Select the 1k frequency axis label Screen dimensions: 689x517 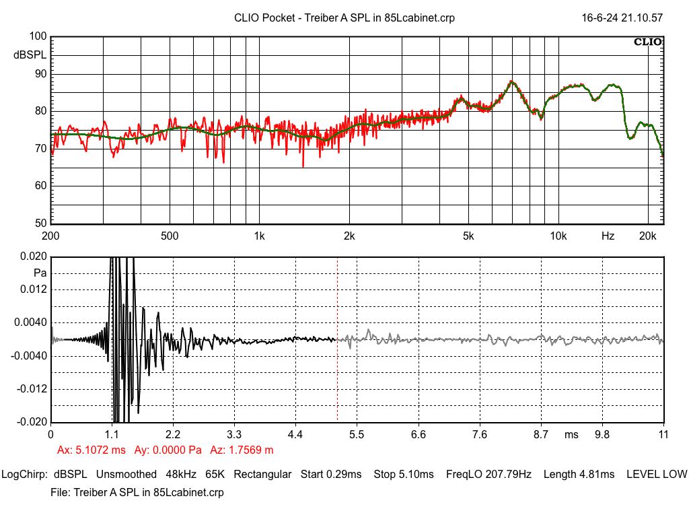click(260, 236)
